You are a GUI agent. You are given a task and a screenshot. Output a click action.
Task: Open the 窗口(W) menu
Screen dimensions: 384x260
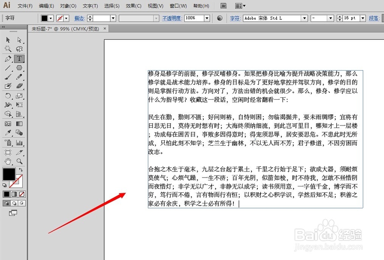[x=178, y=6]
